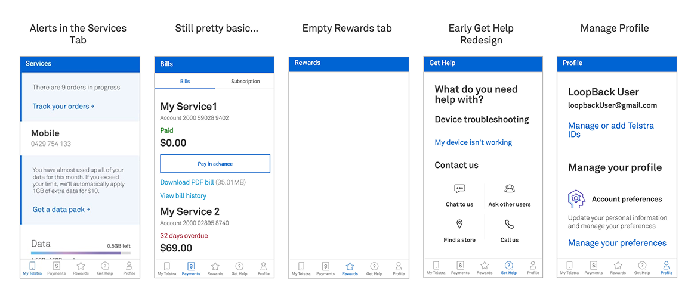Open Find a store location icon
688x299 pixels.
coord(459,225)
